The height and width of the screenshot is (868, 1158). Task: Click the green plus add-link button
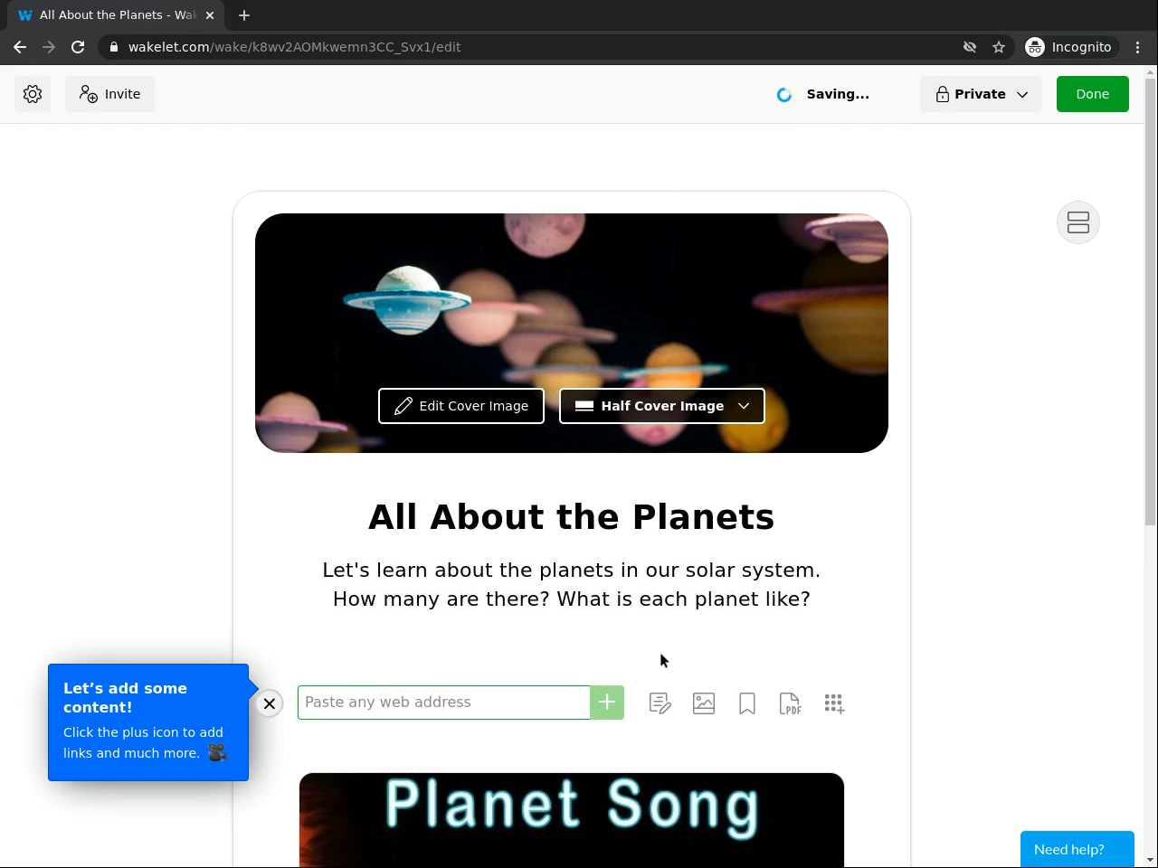[x=607, y=703]
